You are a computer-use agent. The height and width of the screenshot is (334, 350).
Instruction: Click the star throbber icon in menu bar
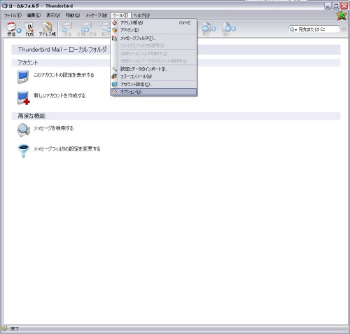[341, 15]
